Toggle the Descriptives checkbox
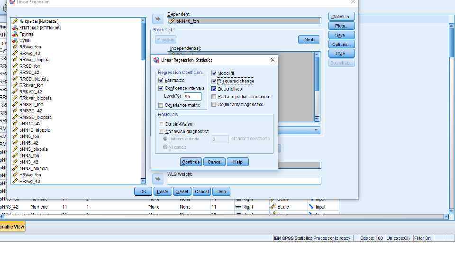This screenshot has width=455, height=256. pyautogui.click(x=214, y=89)
